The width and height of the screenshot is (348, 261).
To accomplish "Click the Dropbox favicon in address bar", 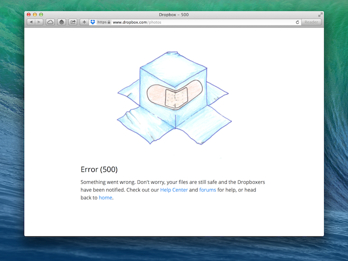I will point(93,22).
